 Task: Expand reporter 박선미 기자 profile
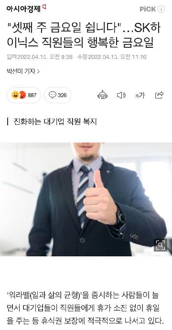point(23,71)
